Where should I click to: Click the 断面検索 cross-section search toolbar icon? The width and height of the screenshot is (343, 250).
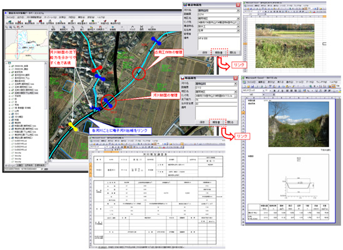[19, 22]
